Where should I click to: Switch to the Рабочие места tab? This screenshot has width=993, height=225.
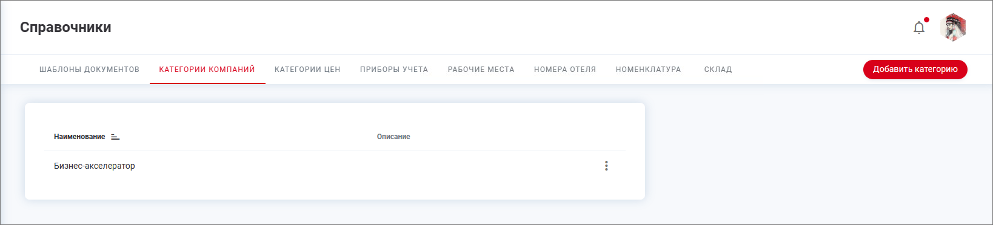click(x=481, y=70)
